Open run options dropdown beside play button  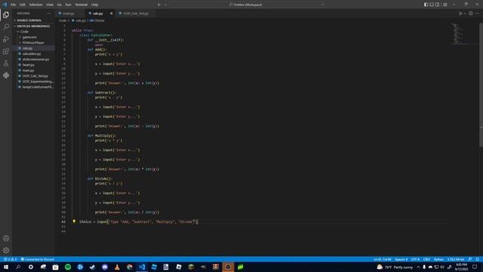point(465,14)
